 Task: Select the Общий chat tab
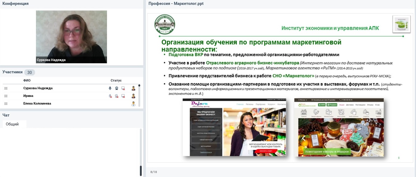click(x=12, y=124)
